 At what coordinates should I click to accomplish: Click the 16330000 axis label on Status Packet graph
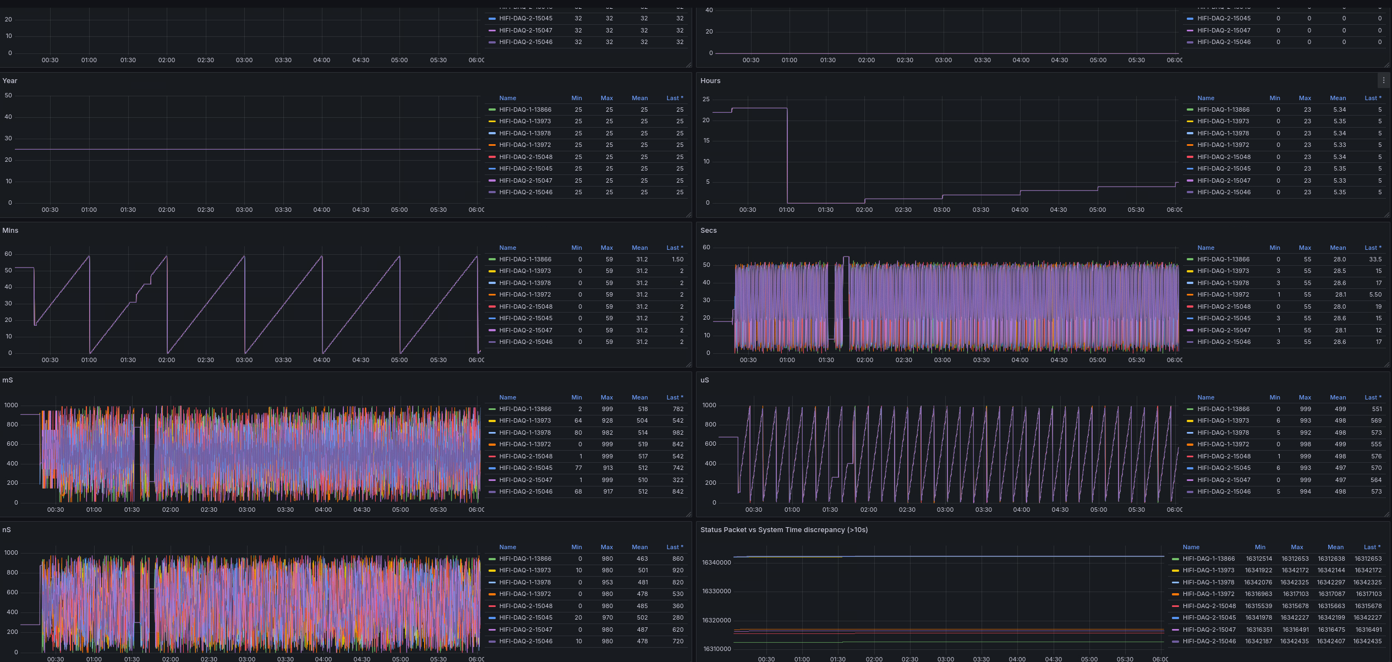click(716, 592)
